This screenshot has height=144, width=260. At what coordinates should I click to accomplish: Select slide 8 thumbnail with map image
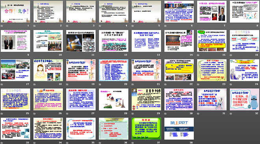[x=245, y=12]
